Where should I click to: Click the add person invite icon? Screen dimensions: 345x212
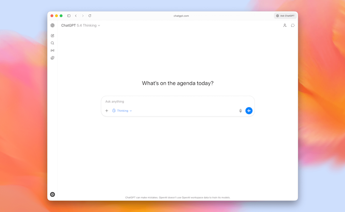click(285, 25)
